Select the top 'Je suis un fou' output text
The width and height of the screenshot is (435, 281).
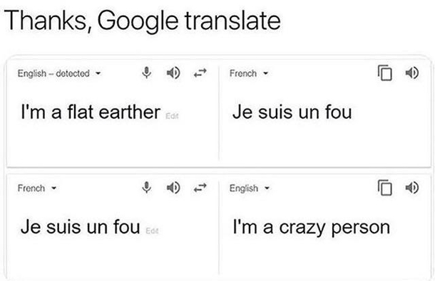(292, 112)
